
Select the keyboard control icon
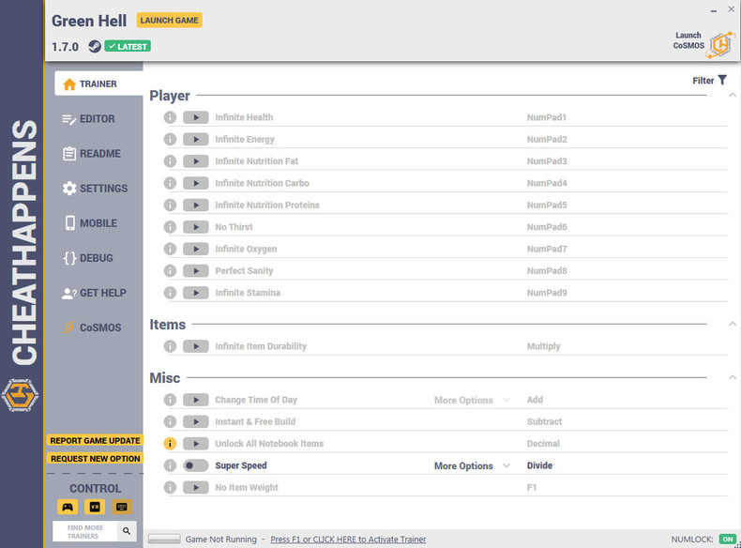coord(121,507)
